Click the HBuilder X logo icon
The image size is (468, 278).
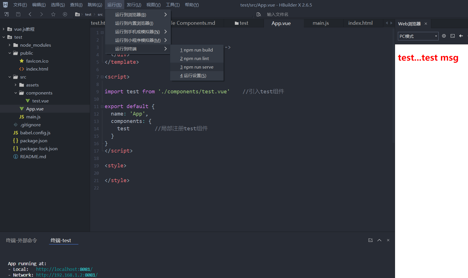[5, 5]
